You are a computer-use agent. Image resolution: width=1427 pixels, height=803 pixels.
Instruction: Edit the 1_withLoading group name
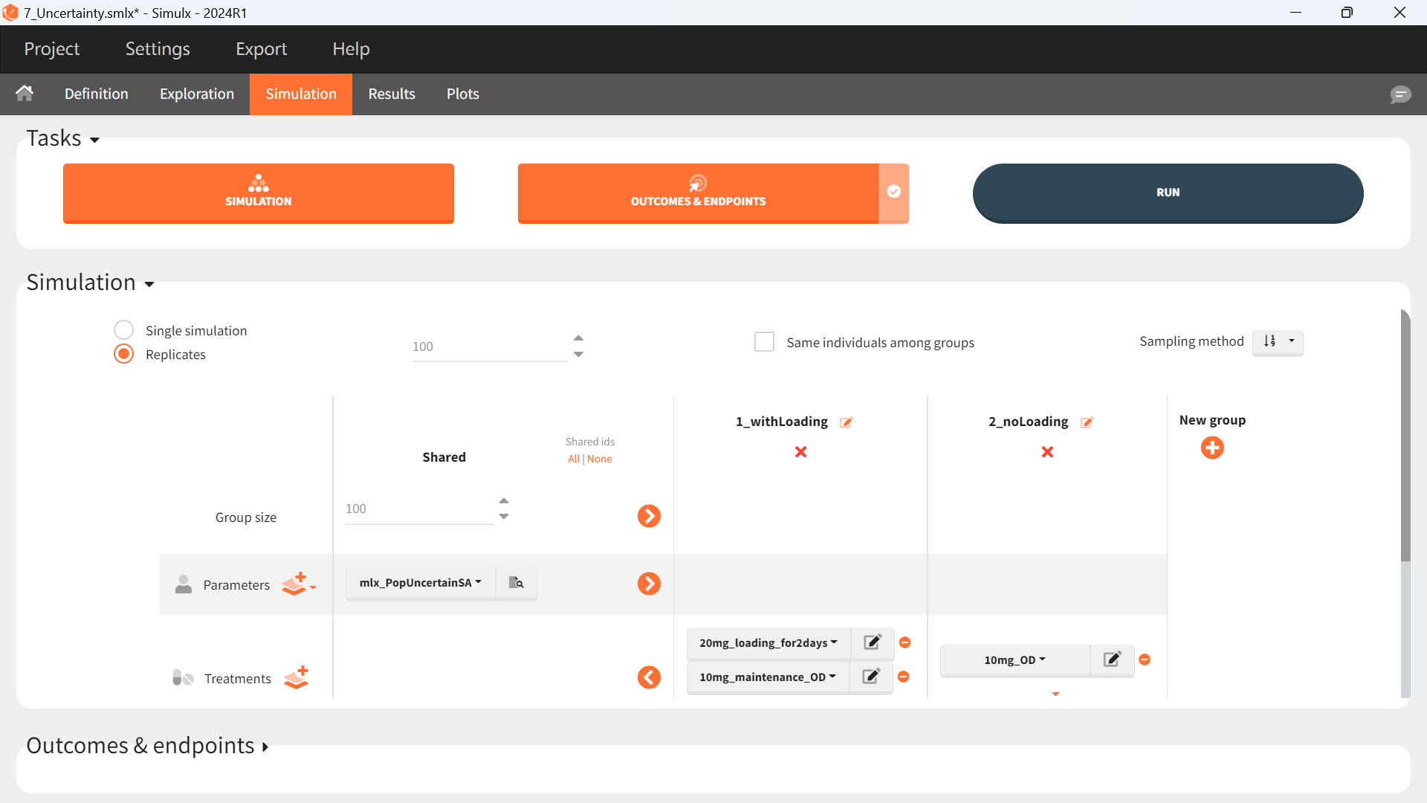click(846, 422)
